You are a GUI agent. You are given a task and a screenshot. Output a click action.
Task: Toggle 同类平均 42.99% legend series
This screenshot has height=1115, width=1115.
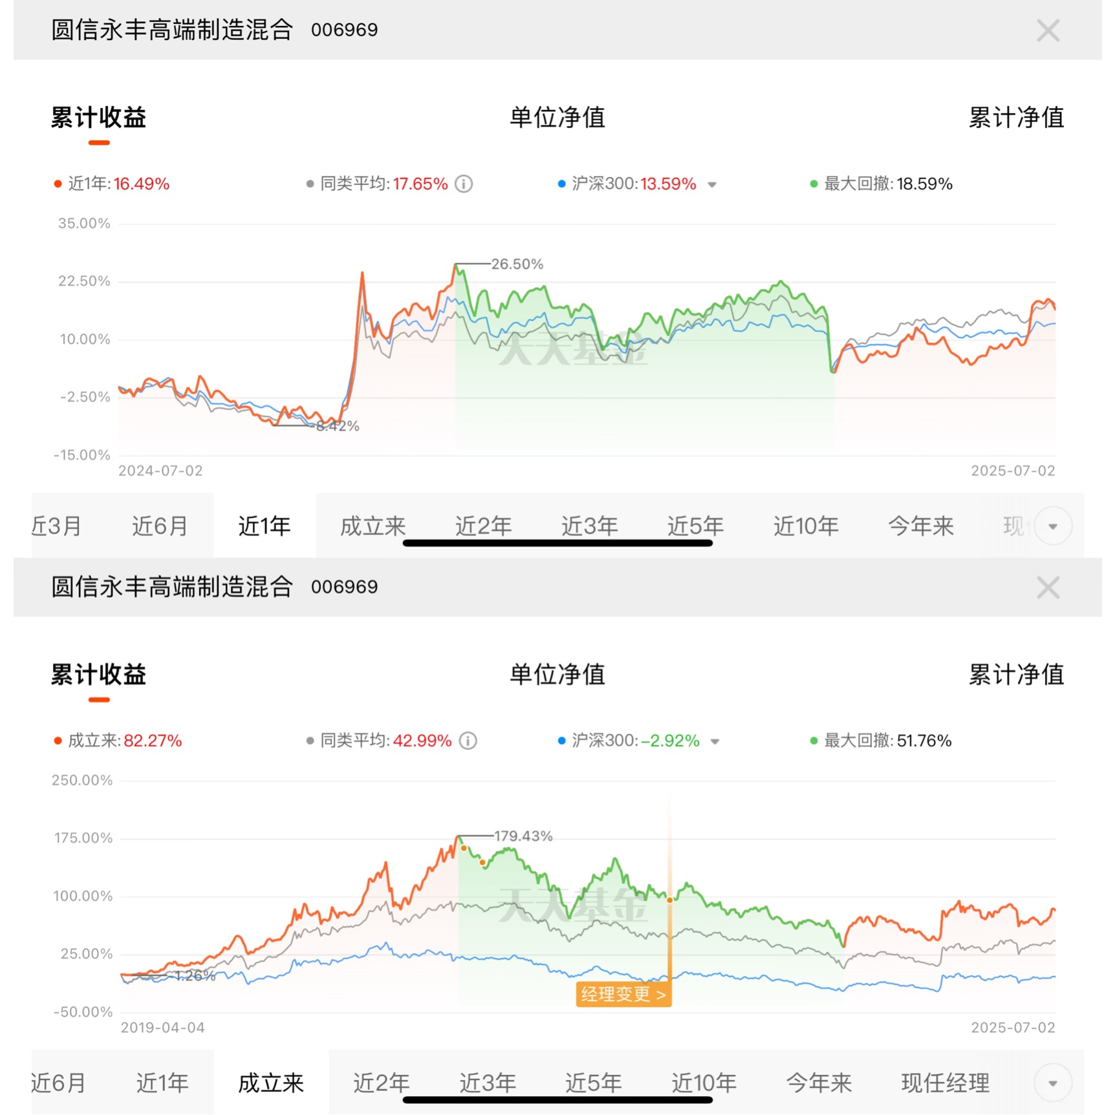[x=378, y=741]
